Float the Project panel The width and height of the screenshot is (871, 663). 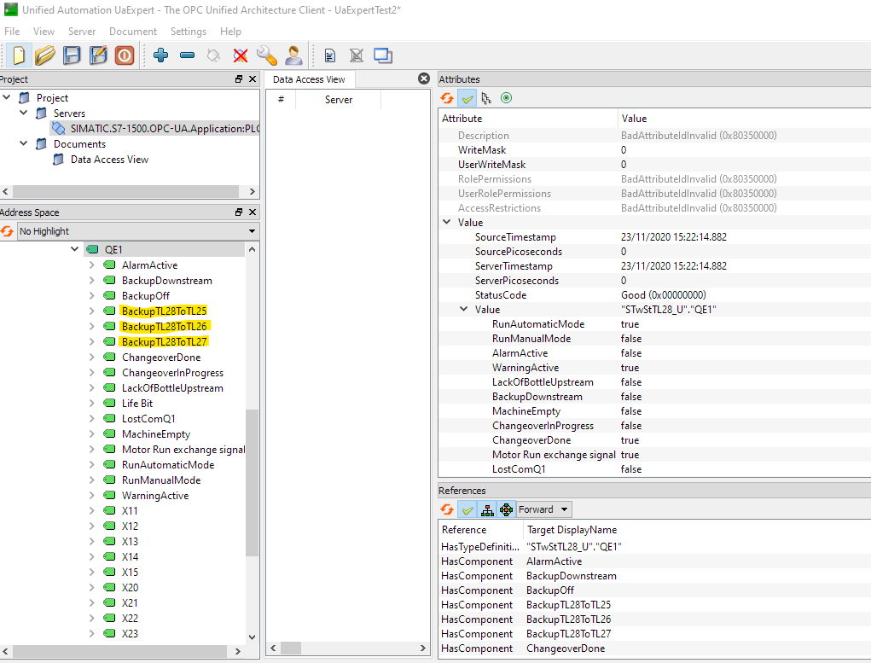[x=239, y=79]
